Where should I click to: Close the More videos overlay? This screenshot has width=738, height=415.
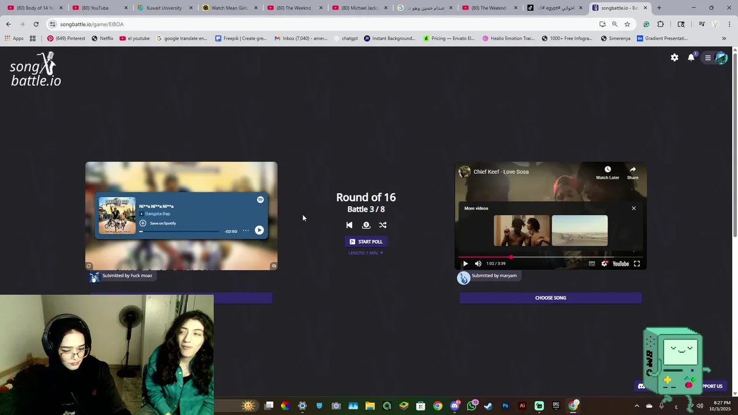(634, 208)
